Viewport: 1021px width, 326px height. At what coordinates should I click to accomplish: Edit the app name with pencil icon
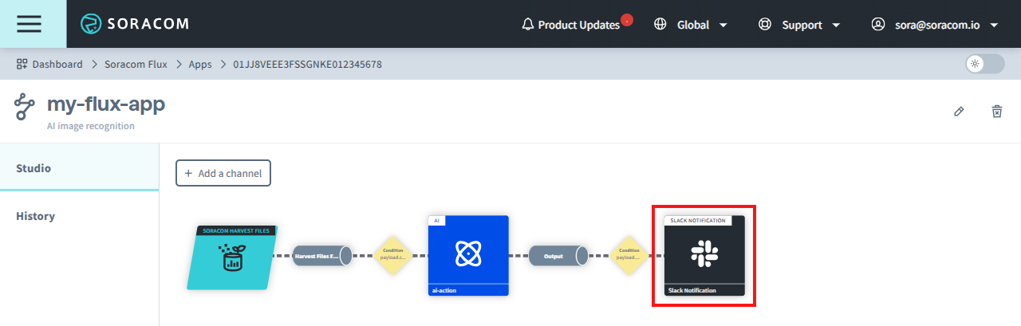(959, 112)
